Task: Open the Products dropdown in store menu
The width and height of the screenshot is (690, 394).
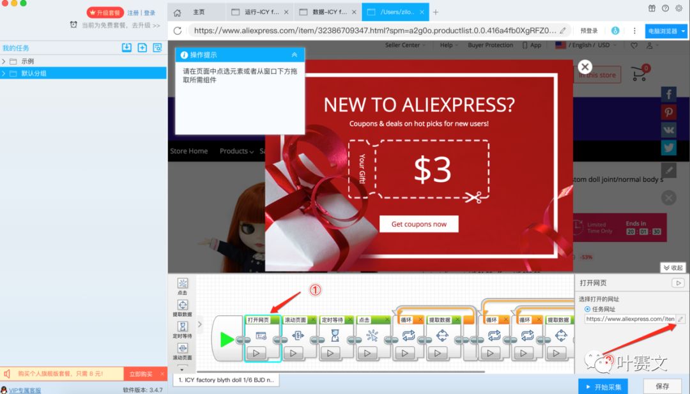Action: [237, 151]
